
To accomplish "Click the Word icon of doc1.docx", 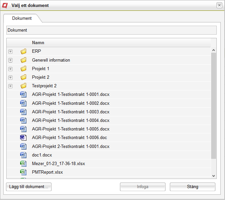I will pyautogui.click(x=23, y=155).
